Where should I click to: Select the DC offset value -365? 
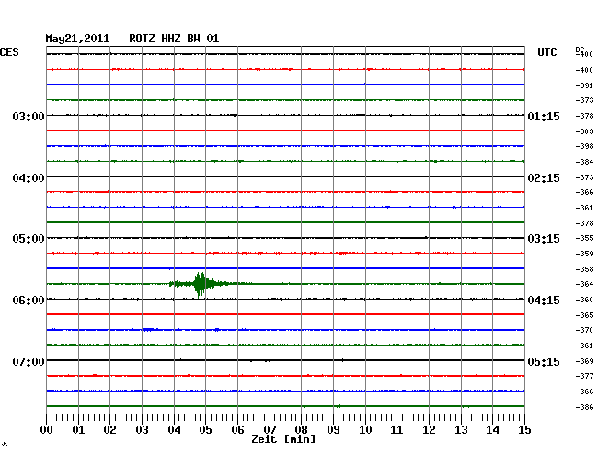584,315
